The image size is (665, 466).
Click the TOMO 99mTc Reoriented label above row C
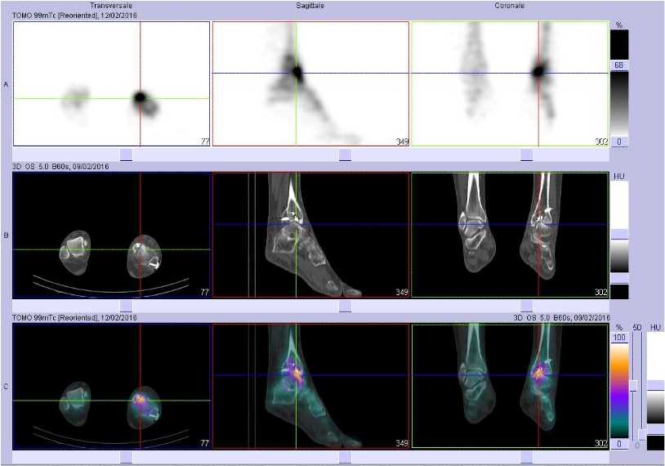click(74, 317)
